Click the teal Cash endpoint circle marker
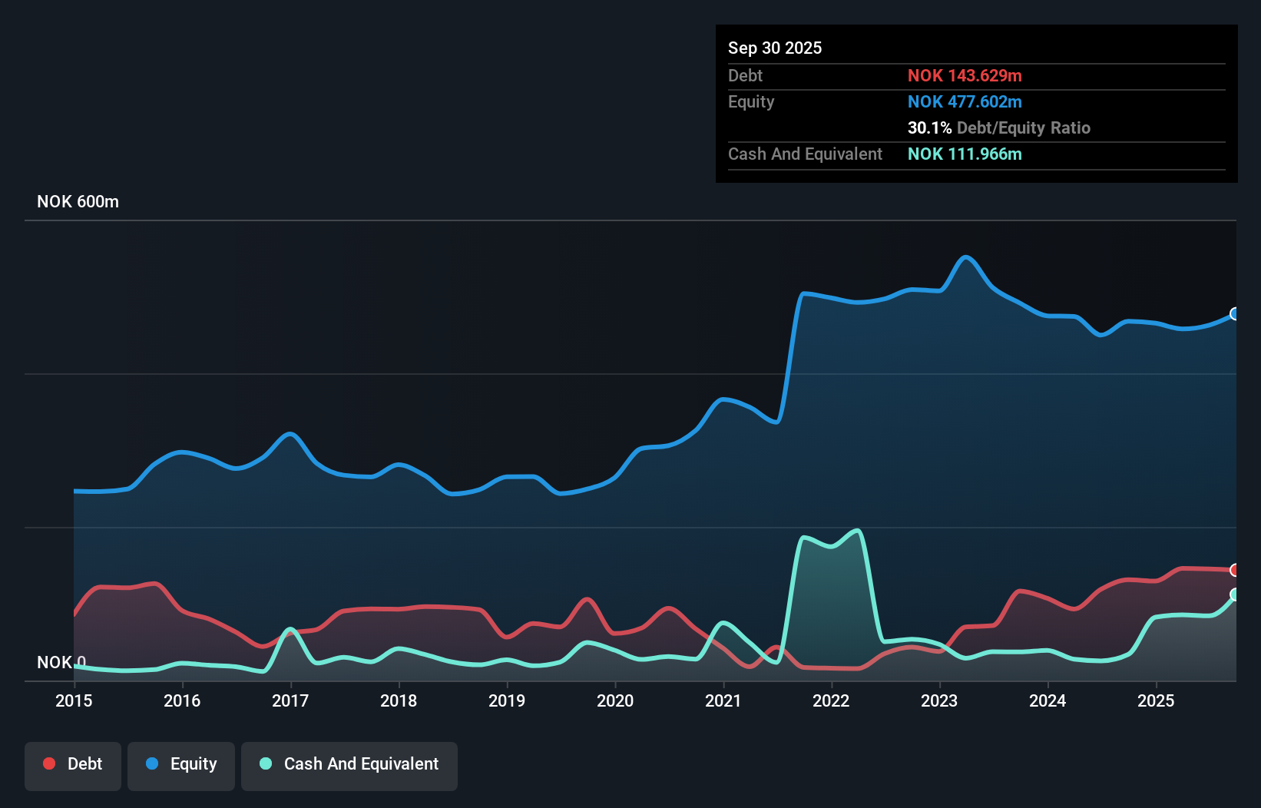 tap(1234, 594)
